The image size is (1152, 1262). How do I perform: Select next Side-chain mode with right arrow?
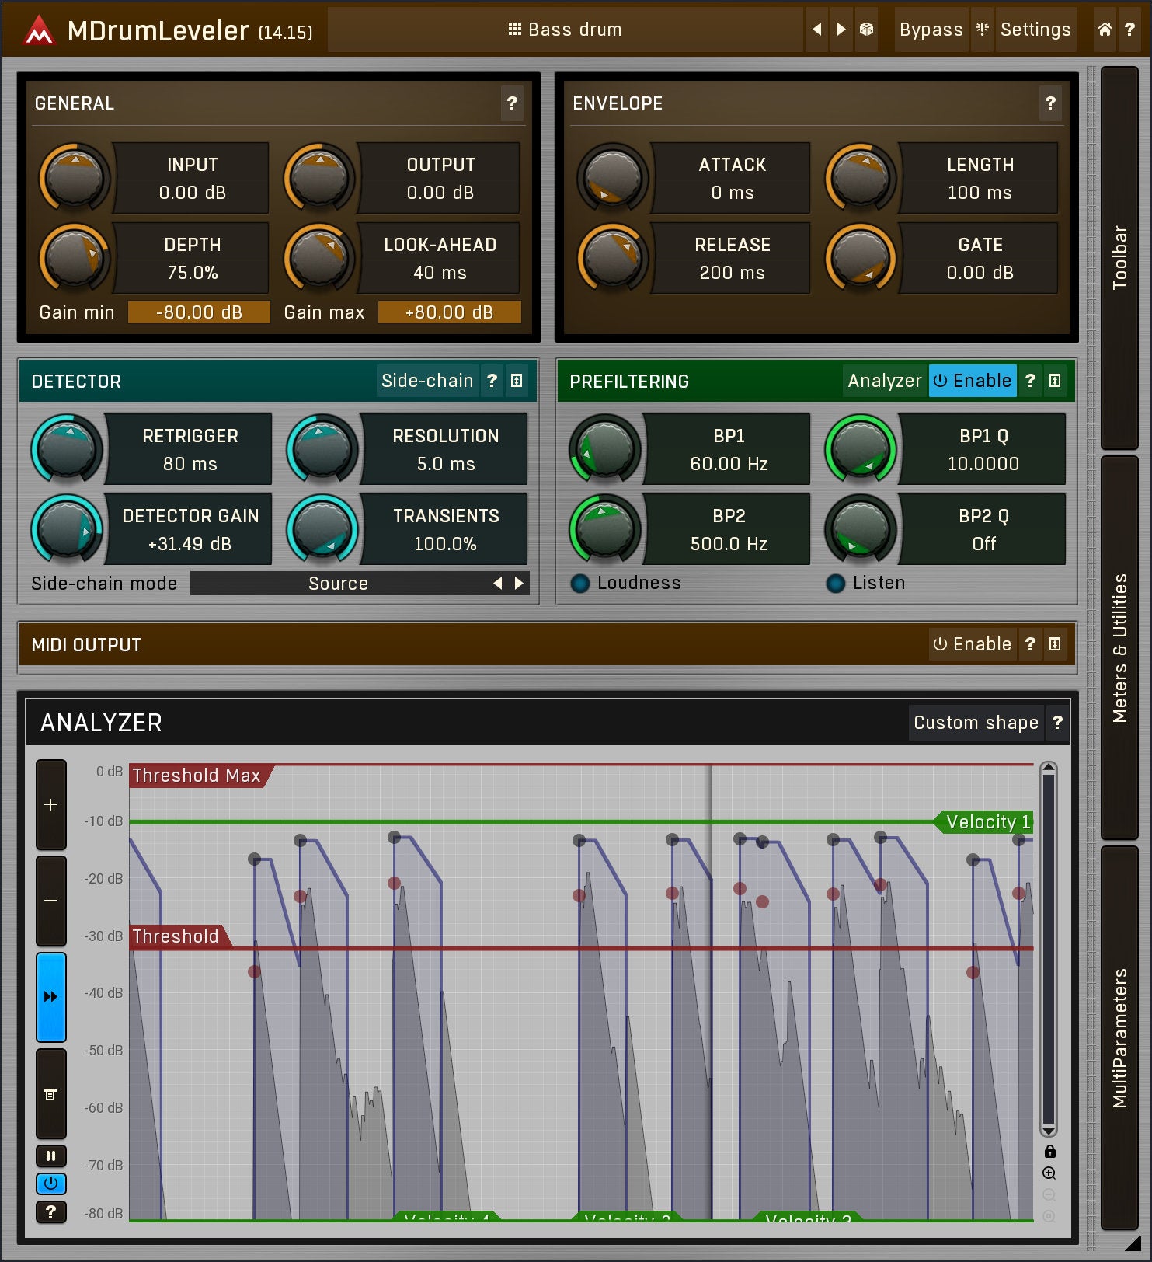click(x=519, y=584)
